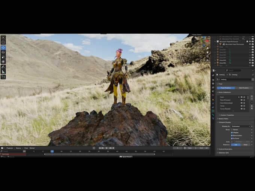The image size is (255, 191).
Task: Hide Mountain Peak Photoscan collection in outliner
Action: click(250, 42)
